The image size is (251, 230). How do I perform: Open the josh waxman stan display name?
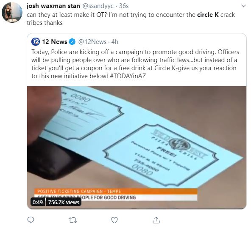53,6
